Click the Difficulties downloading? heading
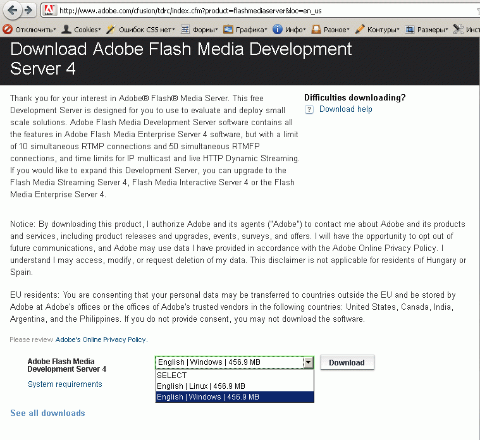Screen dimensions: 480x440 [355, 97]
